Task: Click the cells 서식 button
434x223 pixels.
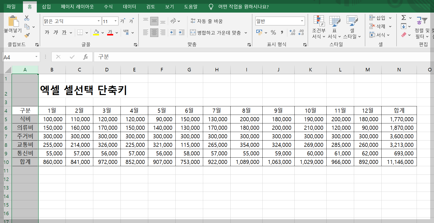Action: pyautogui.click(x=378, y=35)
